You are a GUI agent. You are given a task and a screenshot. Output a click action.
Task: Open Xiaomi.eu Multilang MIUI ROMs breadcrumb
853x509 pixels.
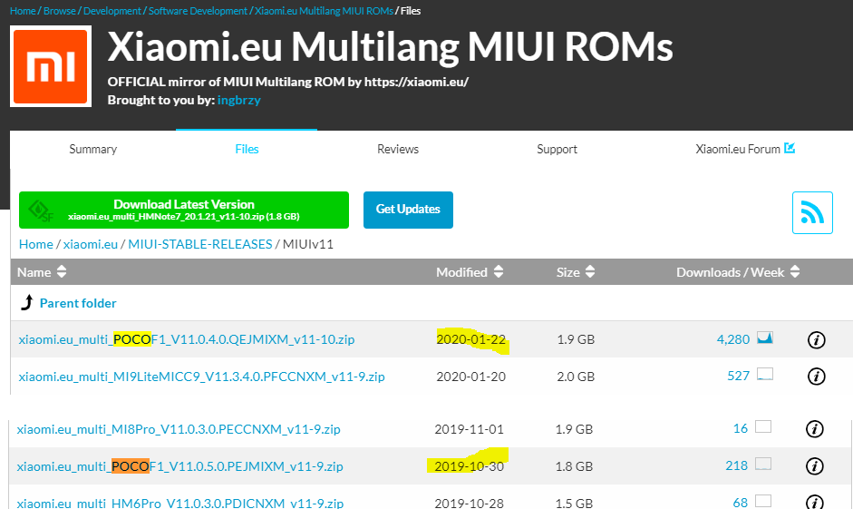tap(324, 11)
